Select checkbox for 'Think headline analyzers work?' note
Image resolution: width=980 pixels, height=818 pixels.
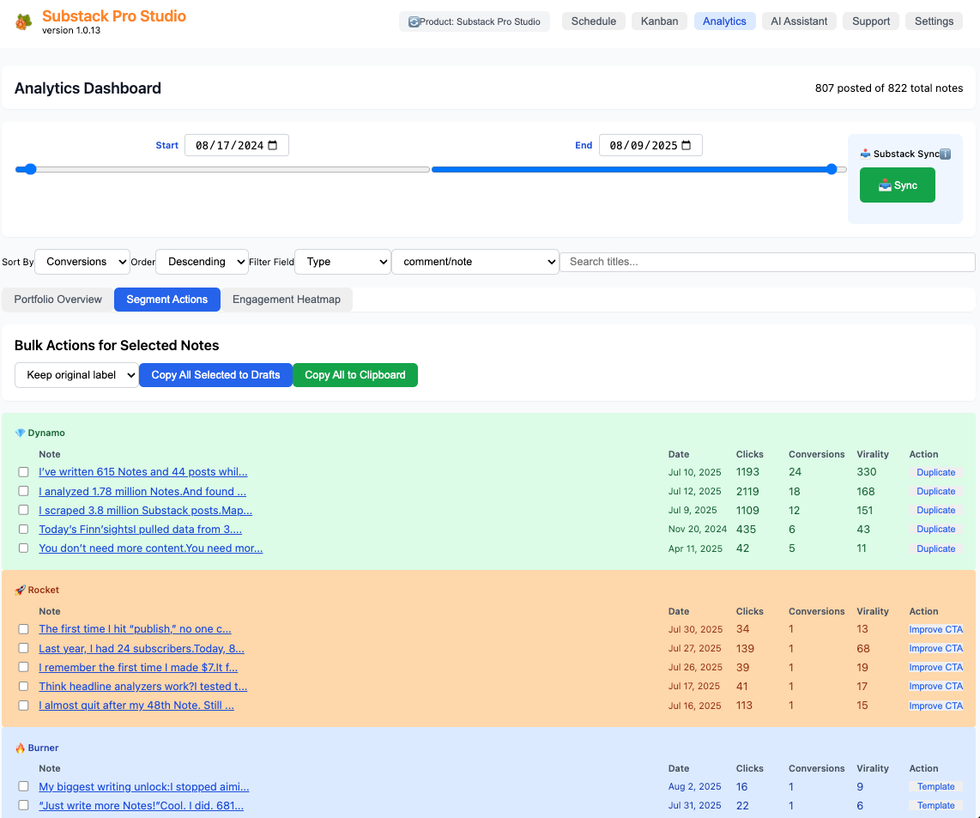23,686
